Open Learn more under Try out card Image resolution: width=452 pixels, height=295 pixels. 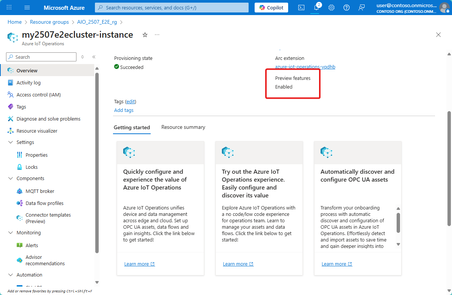pyautogui.click(x=238, y=264)
